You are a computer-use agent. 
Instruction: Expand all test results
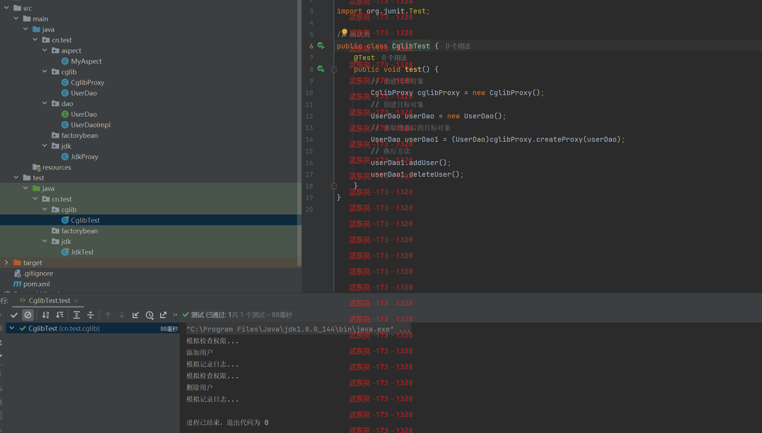pos(76,315)
